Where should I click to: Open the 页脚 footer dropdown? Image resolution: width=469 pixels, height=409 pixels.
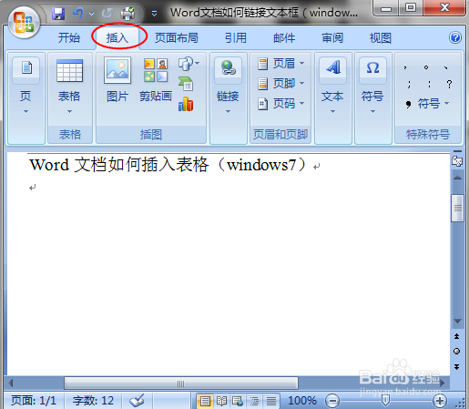point(302,83)
